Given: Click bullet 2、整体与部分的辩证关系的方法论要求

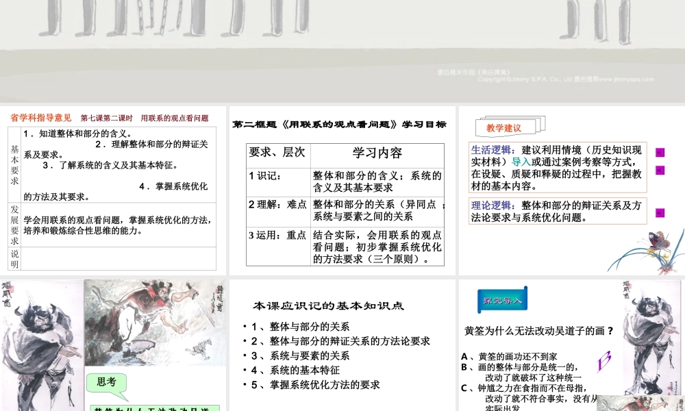Looking at the screenshot, I should (x=340, y=341).
